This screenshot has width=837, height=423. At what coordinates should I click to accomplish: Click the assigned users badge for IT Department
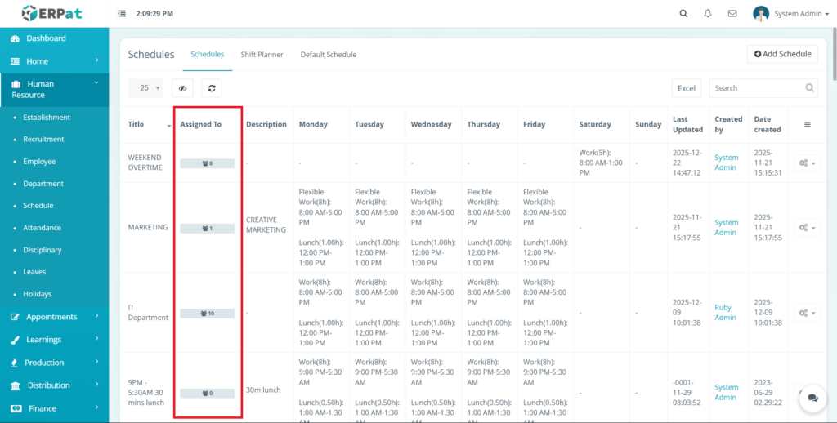pyautogui.click(x=207, y=314)
